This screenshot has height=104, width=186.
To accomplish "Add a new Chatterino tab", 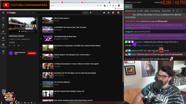I will coord(135,6).
